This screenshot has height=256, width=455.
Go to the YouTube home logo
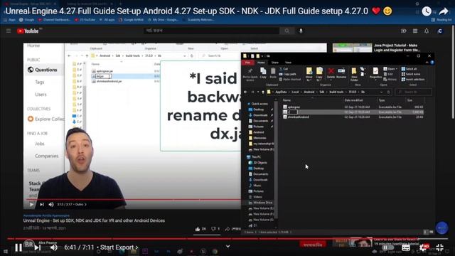coord(28,31)
